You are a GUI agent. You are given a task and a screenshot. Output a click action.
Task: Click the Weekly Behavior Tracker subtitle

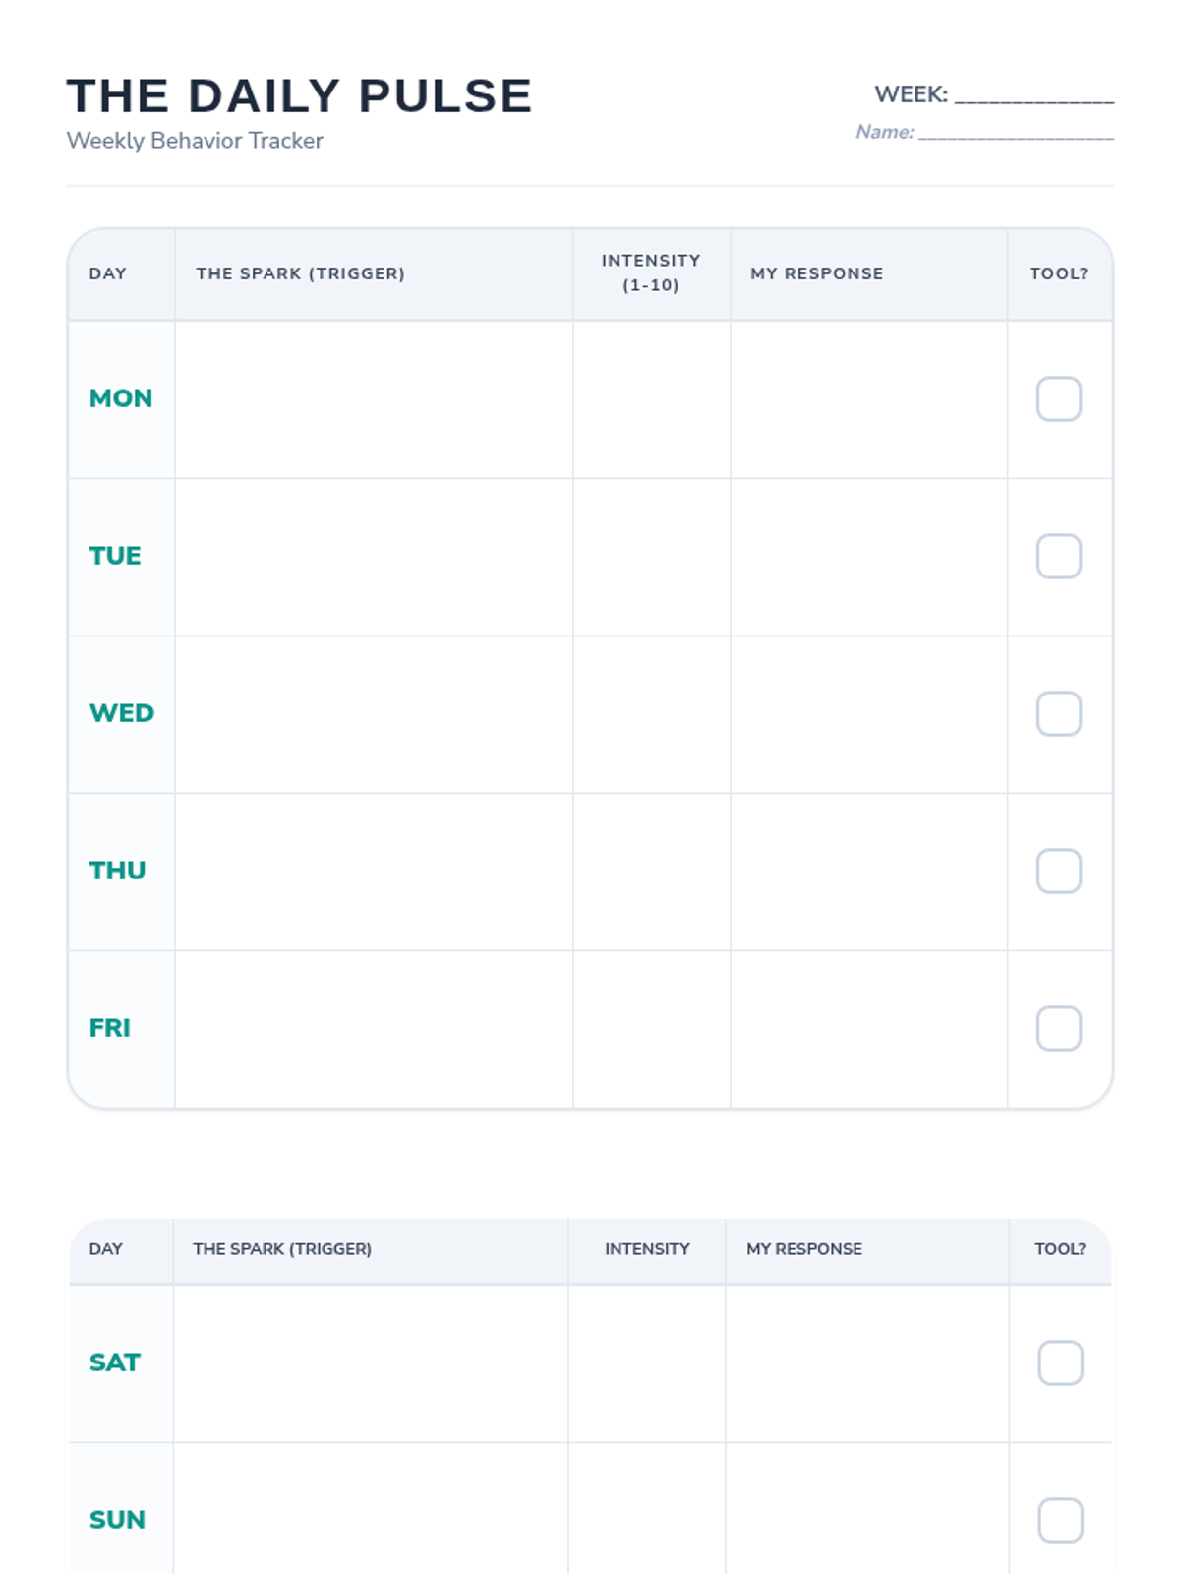tap(195, 141)
